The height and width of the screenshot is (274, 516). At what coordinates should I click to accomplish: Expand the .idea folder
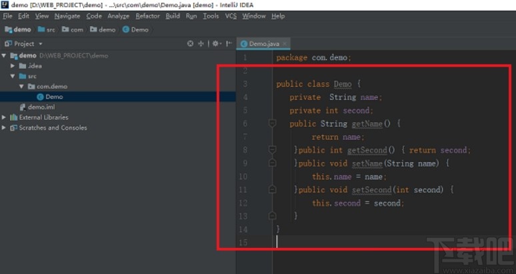coord(13,66)
